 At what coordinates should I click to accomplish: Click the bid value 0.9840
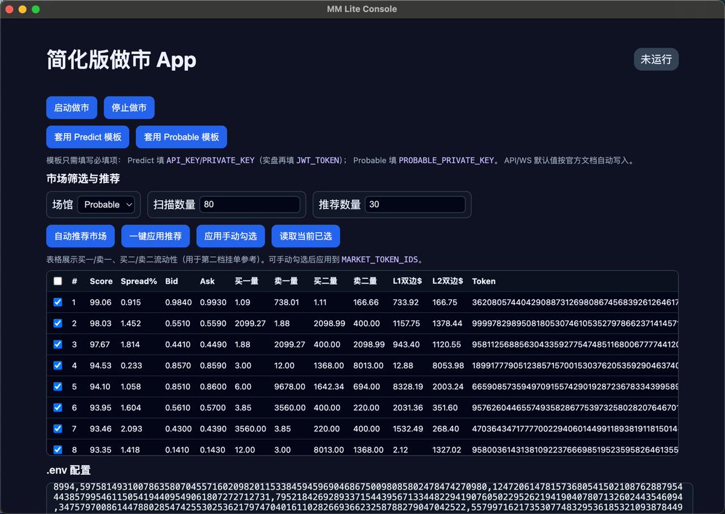pyautogui.click(x=178, y=302)
